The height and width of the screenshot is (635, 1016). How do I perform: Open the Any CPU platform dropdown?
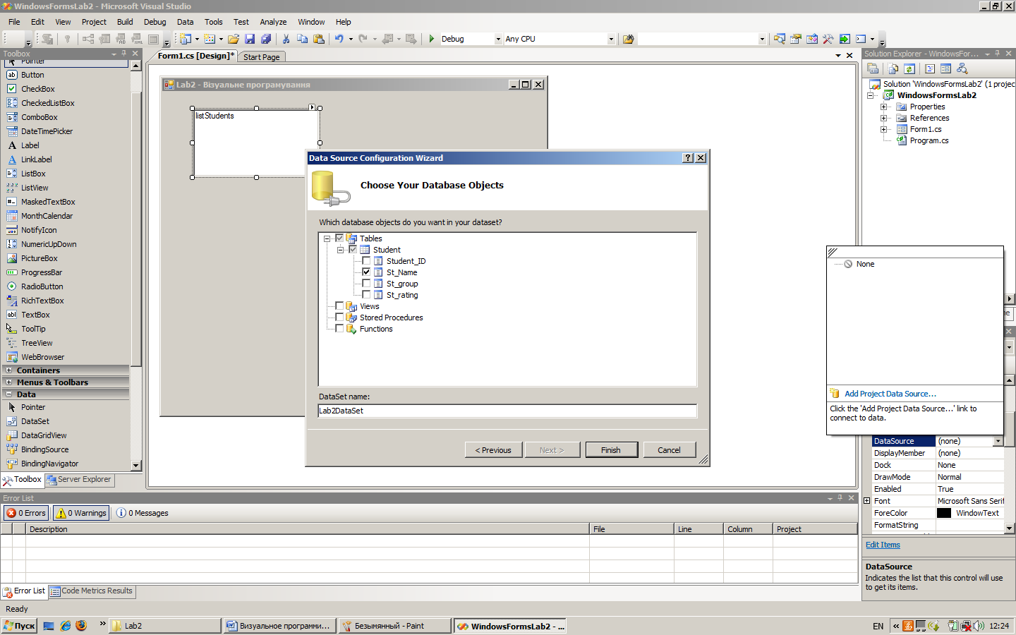click(x=611, y=40)
